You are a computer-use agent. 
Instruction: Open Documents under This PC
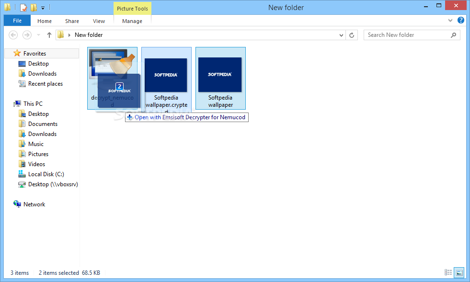[x=43, y=124]
